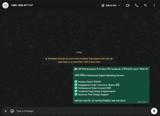Click the Engagement (Like, Comment, Share) line
The image size is (160, 116).
click(97, 85)
